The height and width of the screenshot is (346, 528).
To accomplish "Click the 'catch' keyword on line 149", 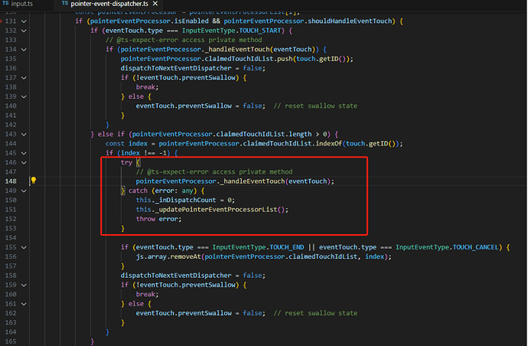I will (x=138, y=191).
